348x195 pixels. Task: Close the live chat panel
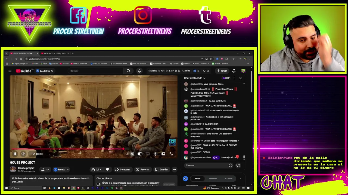[240, 78]
